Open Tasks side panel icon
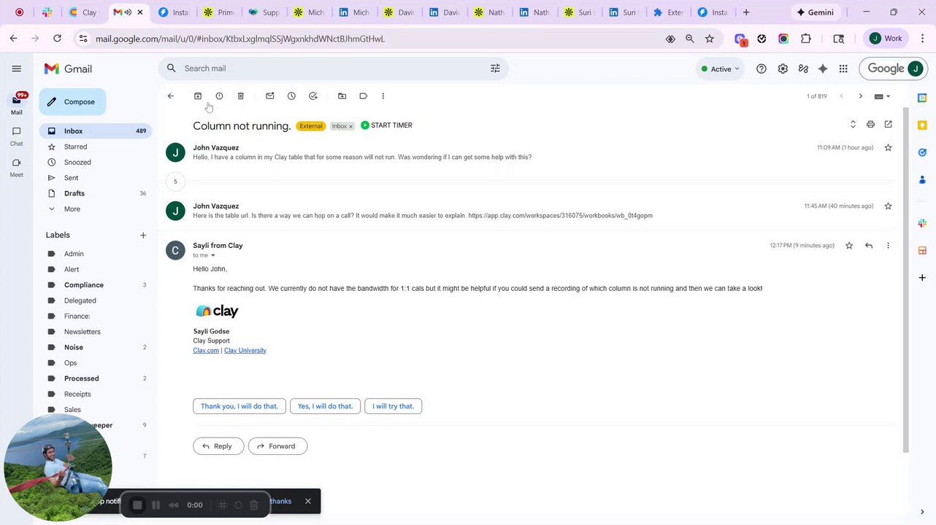The image size is (936, 525). (922, 152)
